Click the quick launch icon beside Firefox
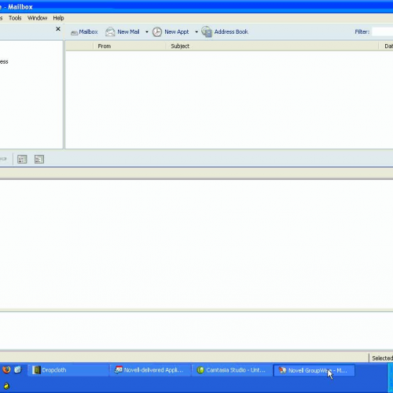The image size is (393, 393). (x=18, y=369)
